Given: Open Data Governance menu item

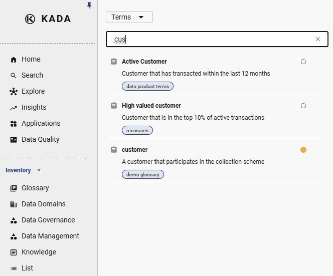Looking at the screenshot, I should 48,220.
